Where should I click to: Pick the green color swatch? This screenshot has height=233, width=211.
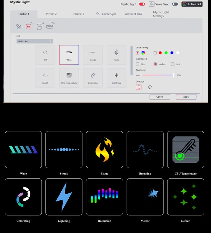166,53
